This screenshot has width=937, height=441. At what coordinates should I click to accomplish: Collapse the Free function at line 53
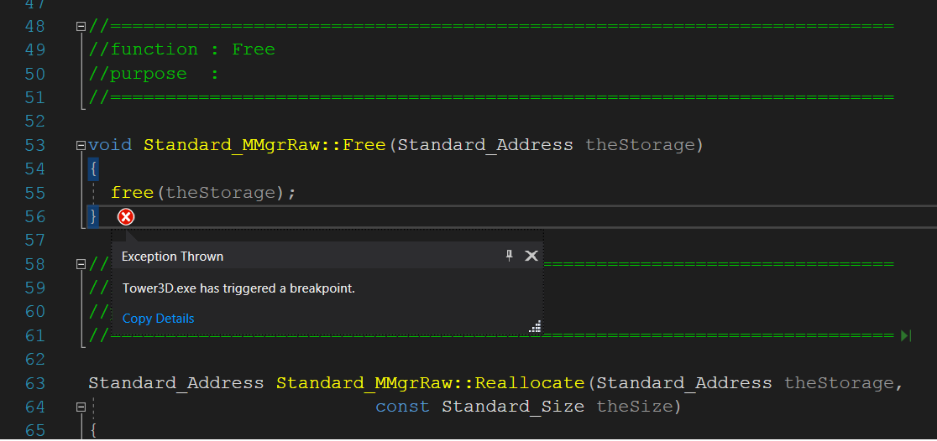point(81,145)
